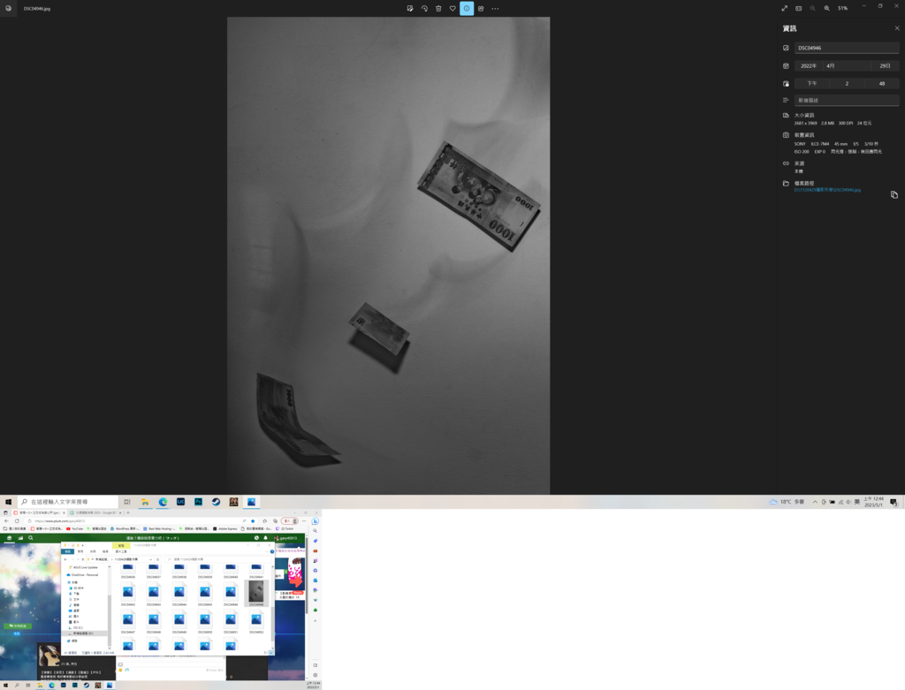Click the Windows Start button on main taskbar

tap(8, 502)
